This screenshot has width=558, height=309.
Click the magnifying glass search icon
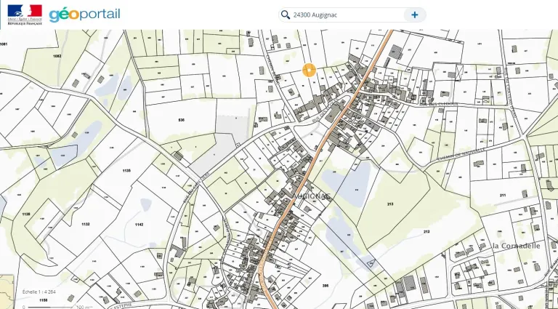286,15
